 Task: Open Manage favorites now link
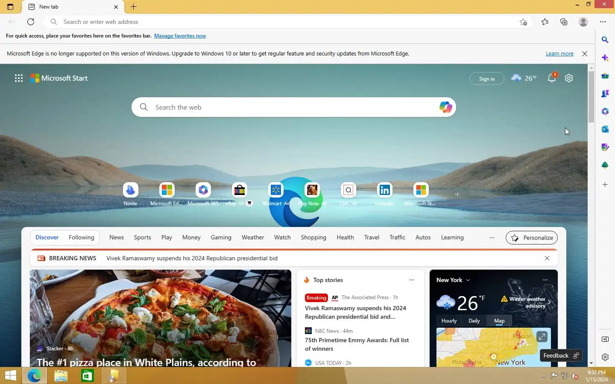click(x=180, y=36)
